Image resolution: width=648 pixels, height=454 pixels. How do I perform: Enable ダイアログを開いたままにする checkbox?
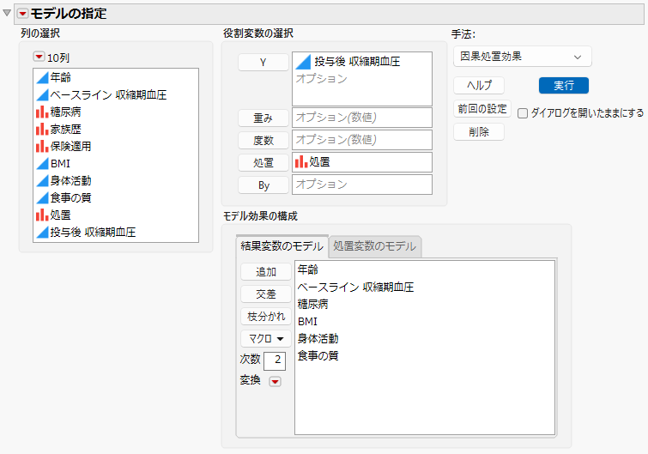pos(523,113)
